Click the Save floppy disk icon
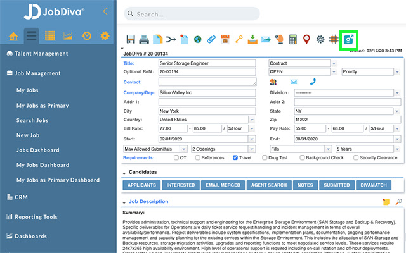Screen dimensions: 406x253 [130, 40]
